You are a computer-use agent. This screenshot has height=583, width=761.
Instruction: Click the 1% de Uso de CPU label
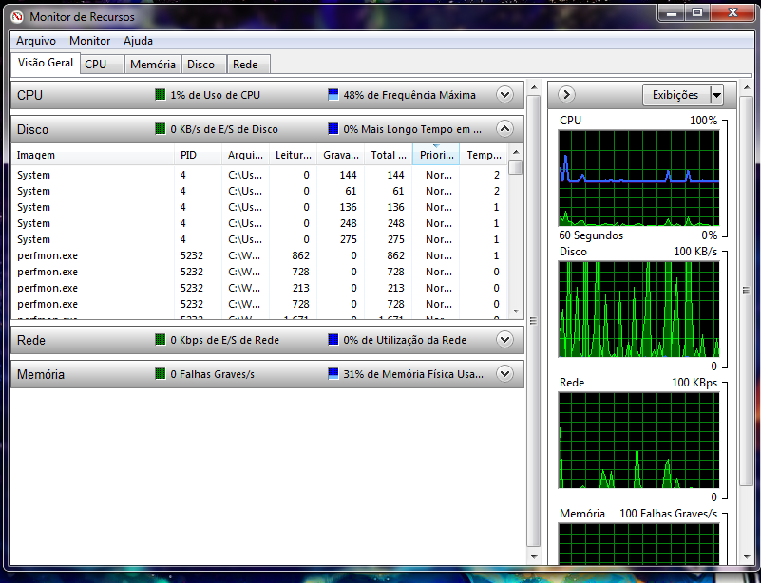(215, 95)
